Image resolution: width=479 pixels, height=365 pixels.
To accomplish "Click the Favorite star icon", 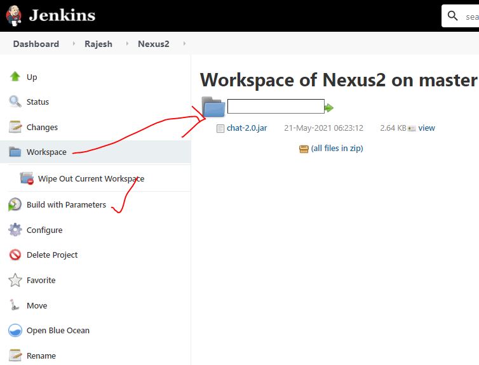I will click(15, 280).
